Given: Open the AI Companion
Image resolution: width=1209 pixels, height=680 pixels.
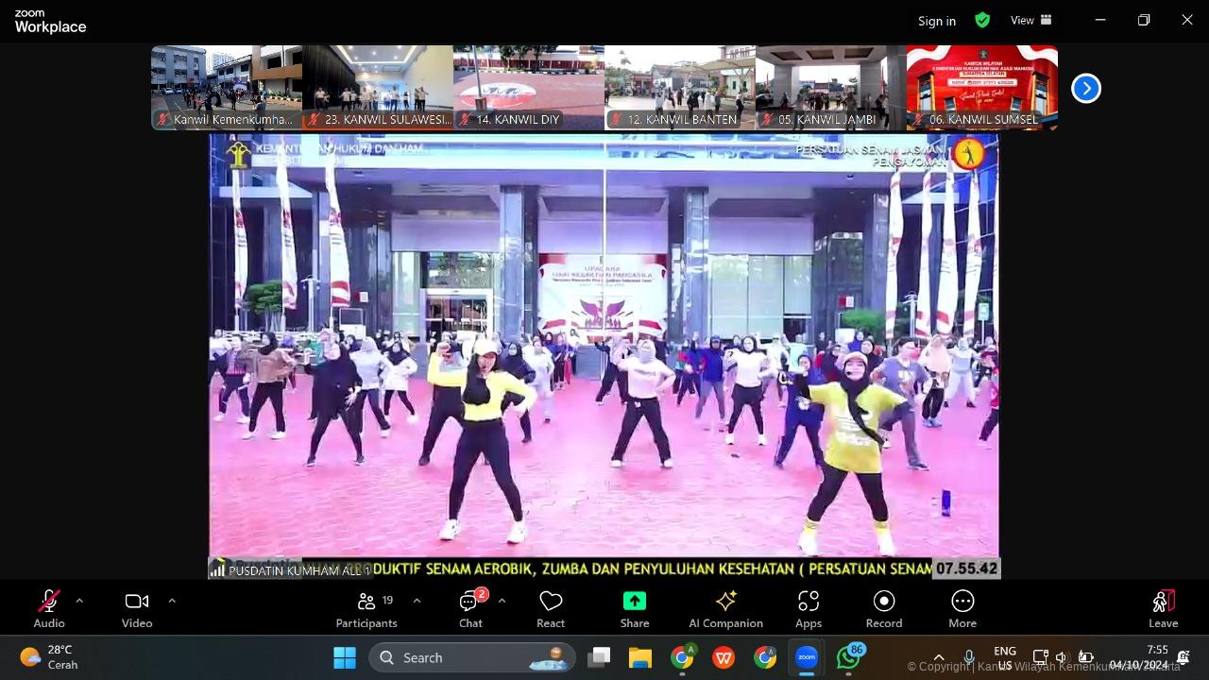Looking at the screenshot, I should [725, 608].
